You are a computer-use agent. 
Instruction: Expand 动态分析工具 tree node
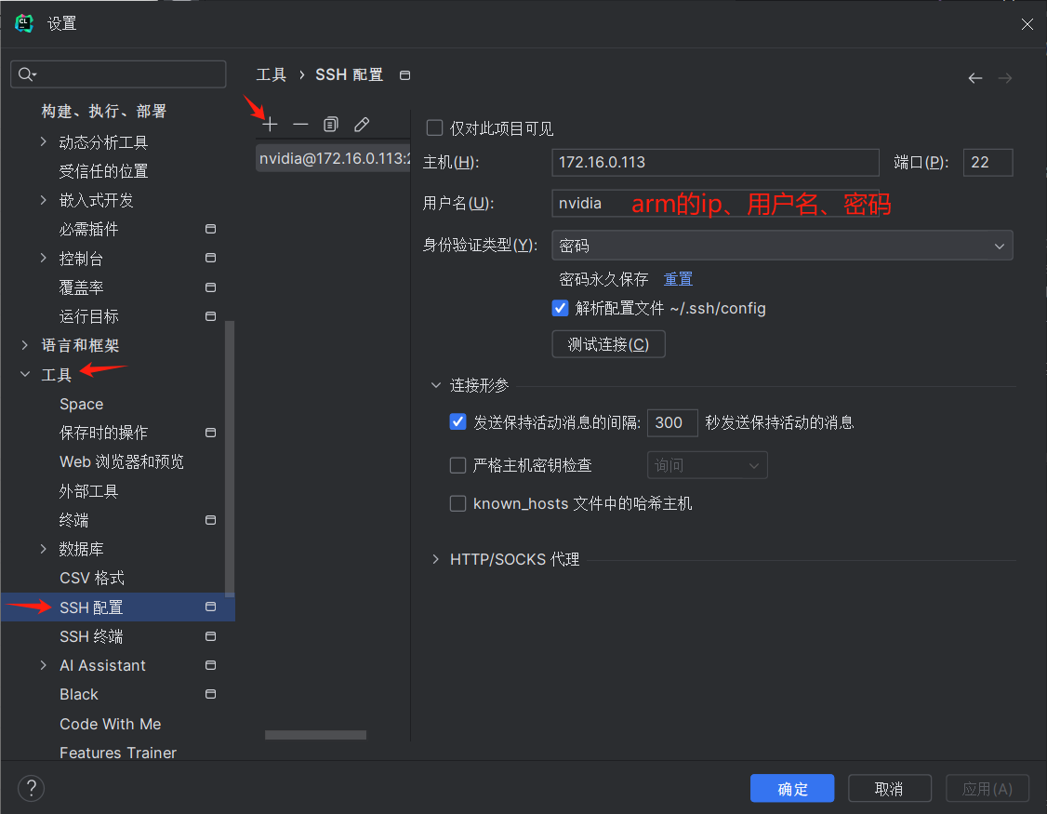tap(44, 141)
